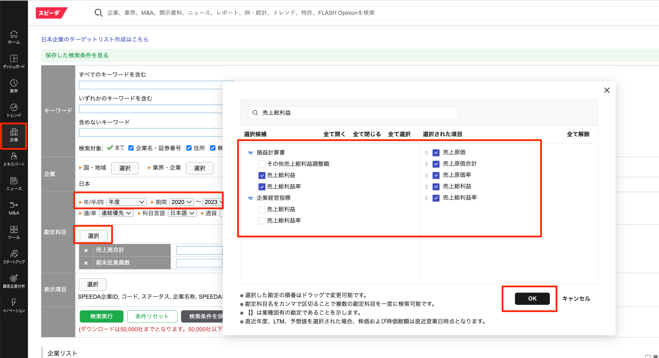The height and width of the screenshot is (358, 659).
Task: Open the 年度 dropdown
Action: coord(126,202)
